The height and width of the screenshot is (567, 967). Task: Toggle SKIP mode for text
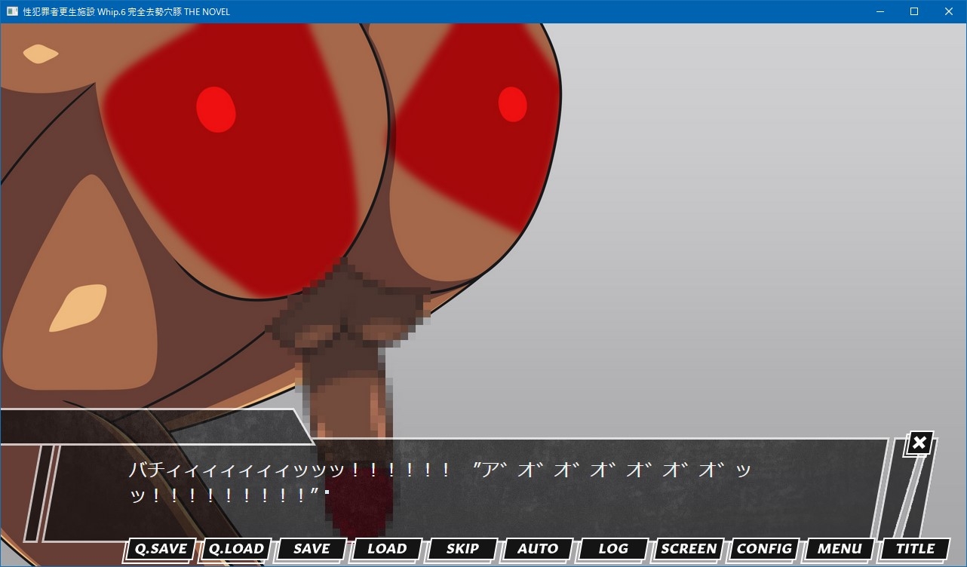[x=462, y=549]
